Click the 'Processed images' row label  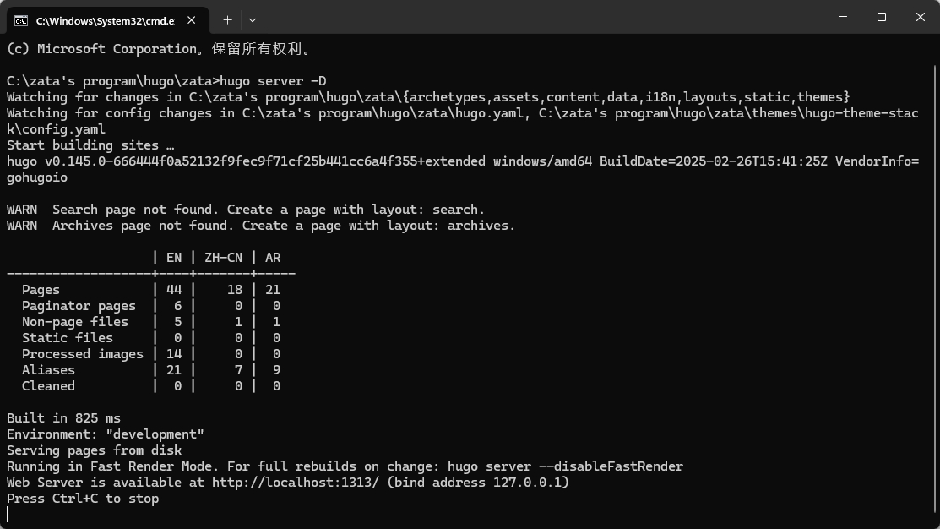tap(83, 354)
